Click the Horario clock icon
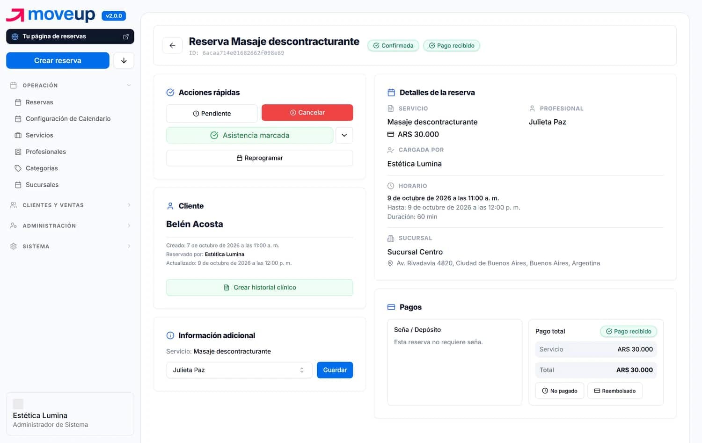This screenshot has height=443, width=702. (391, 186)
